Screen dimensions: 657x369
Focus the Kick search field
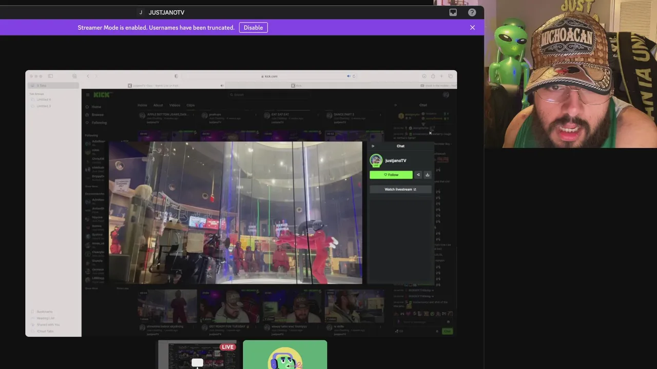(x=268, y=95)
